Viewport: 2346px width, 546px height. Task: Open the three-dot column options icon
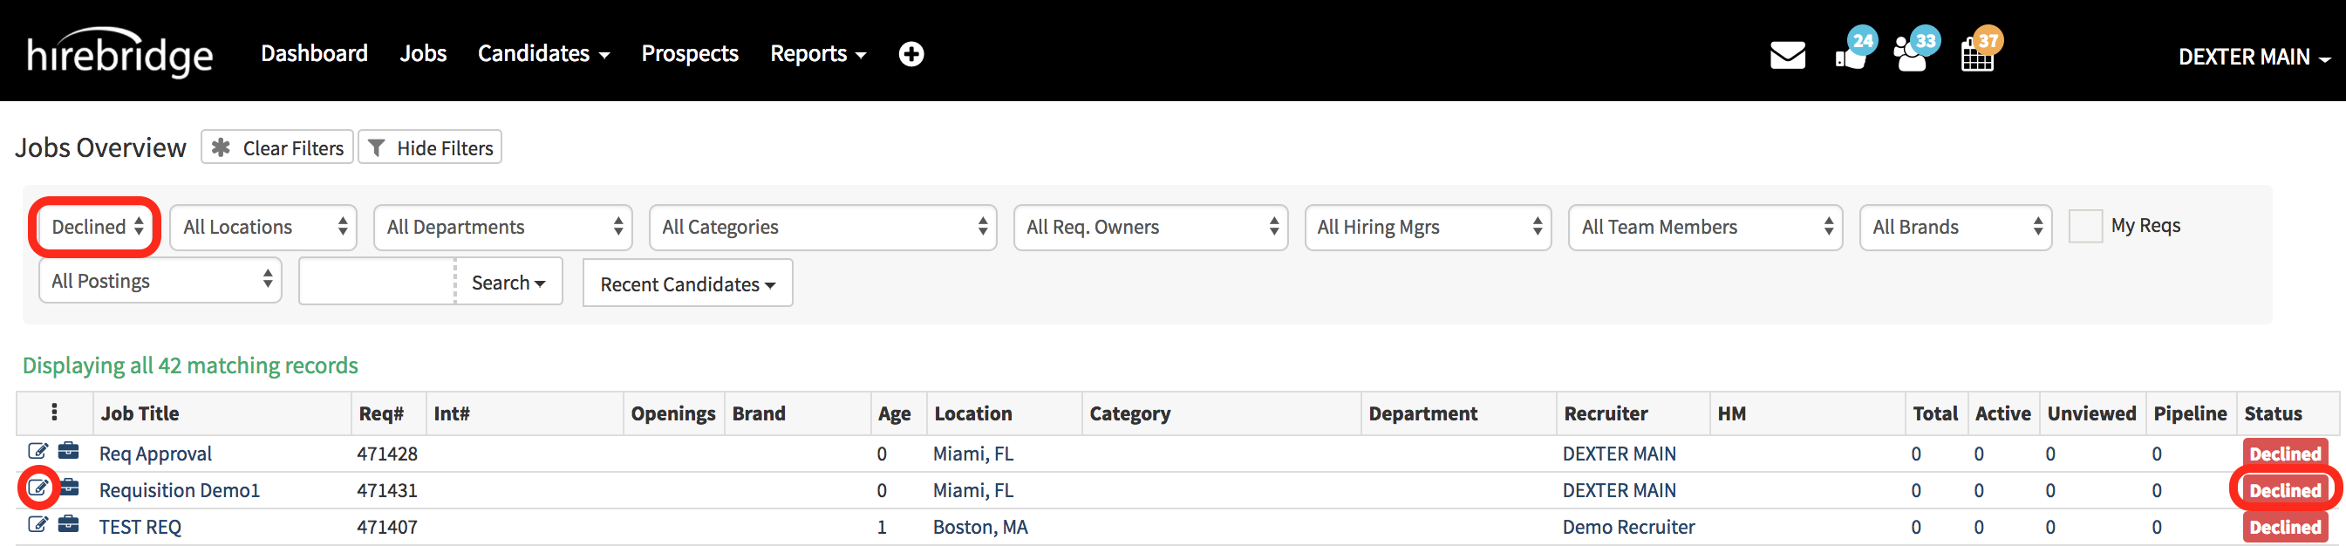pos(55,413)
